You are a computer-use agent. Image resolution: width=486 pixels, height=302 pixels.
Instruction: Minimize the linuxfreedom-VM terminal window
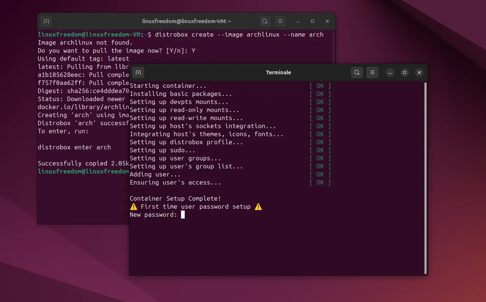pos(298,21)
